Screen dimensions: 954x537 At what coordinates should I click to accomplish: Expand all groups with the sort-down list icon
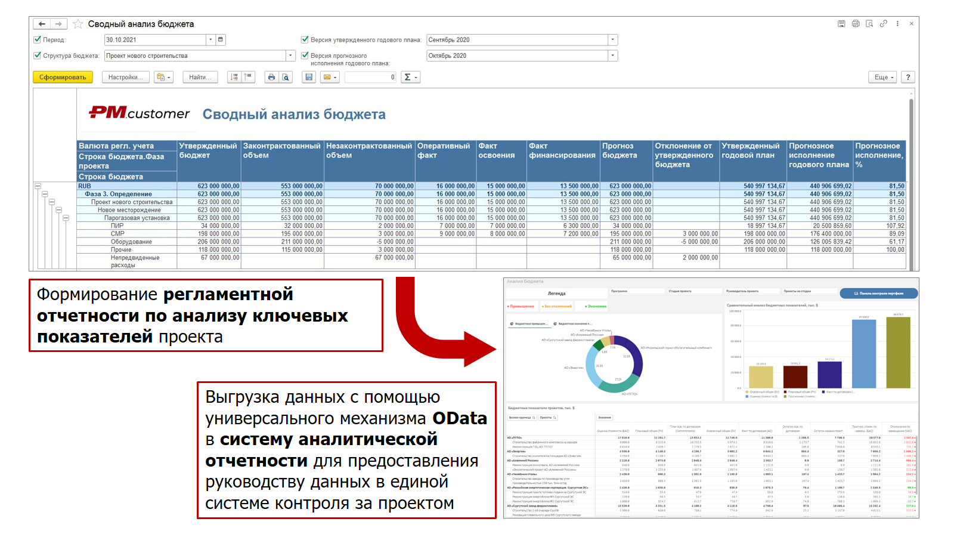pos(234,77)
